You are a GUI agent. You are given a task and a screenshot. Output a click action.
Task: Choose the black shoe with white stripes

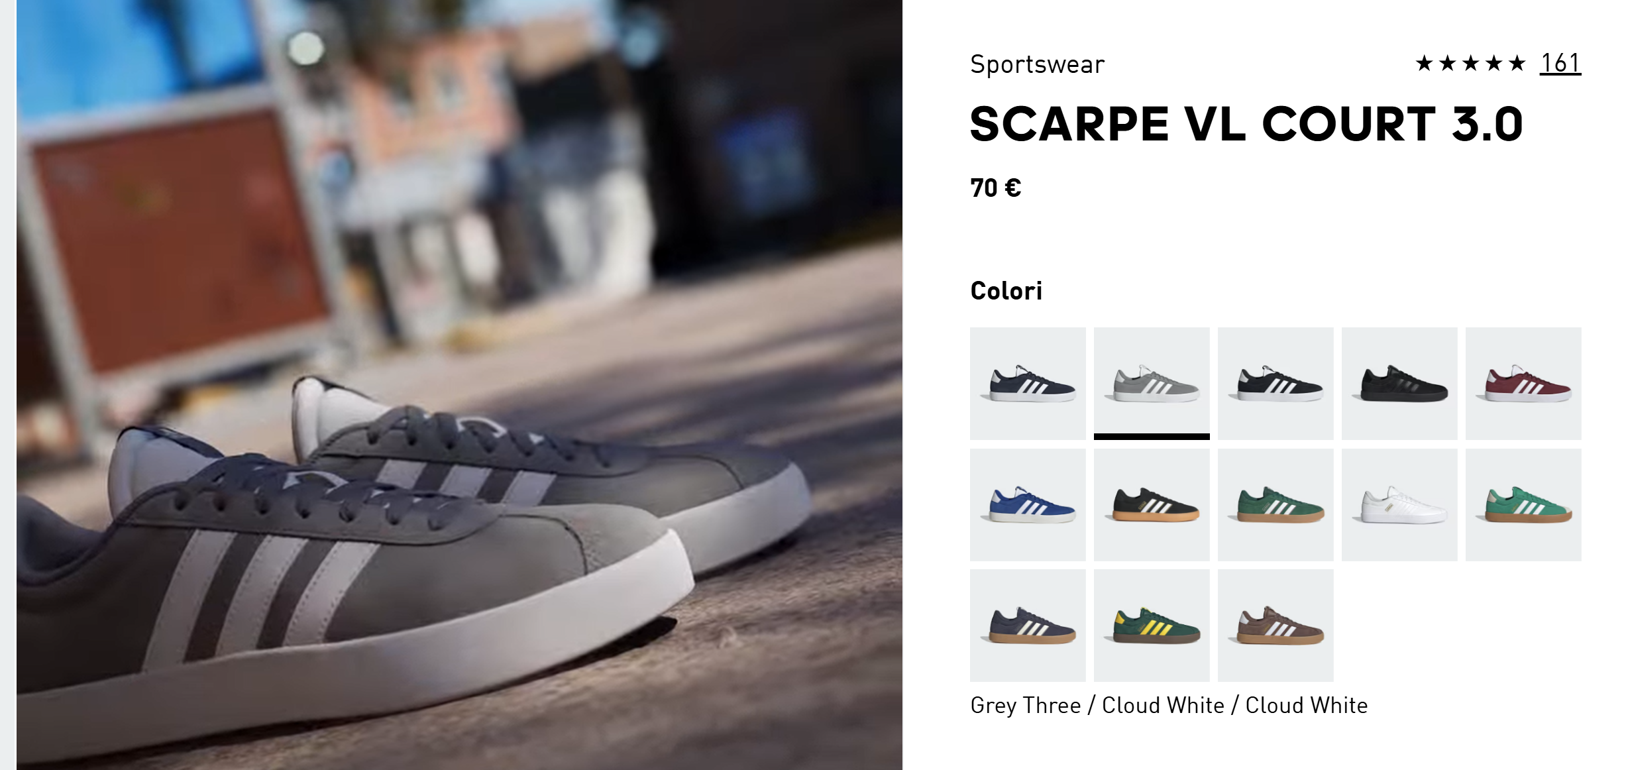pyautogui.click(x=1275, y=383)
